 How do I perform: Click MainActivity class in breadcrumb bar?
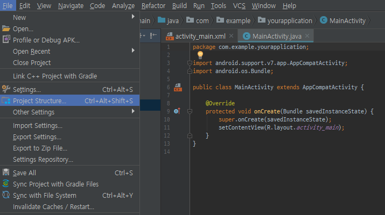[x=342, y=20]
